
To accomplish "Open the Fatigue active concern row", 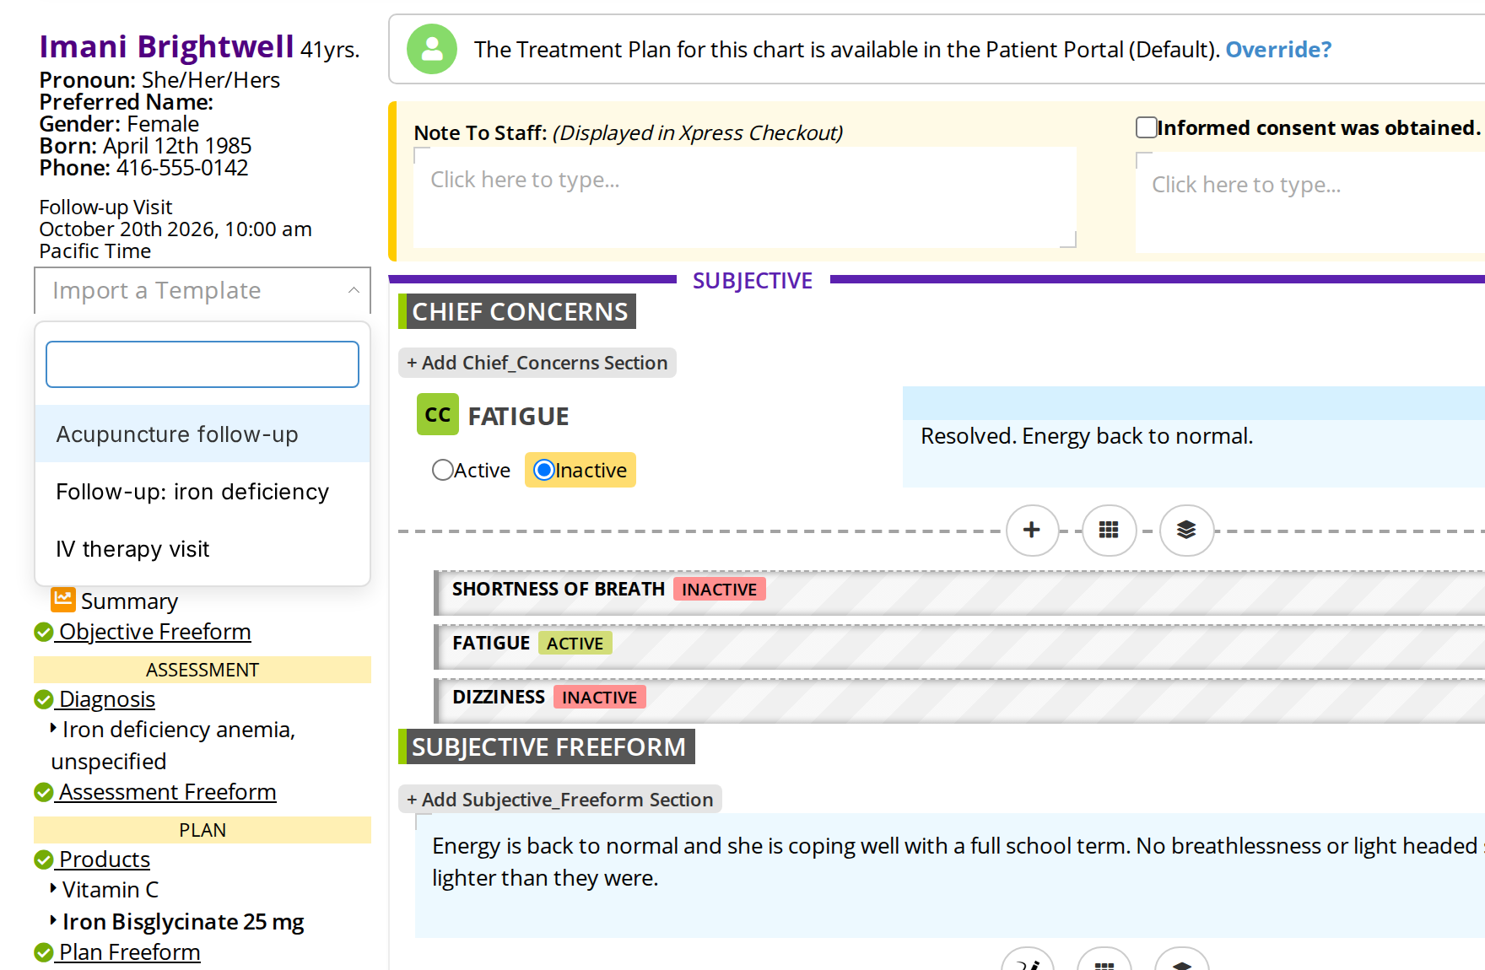I will coord(959,646).
